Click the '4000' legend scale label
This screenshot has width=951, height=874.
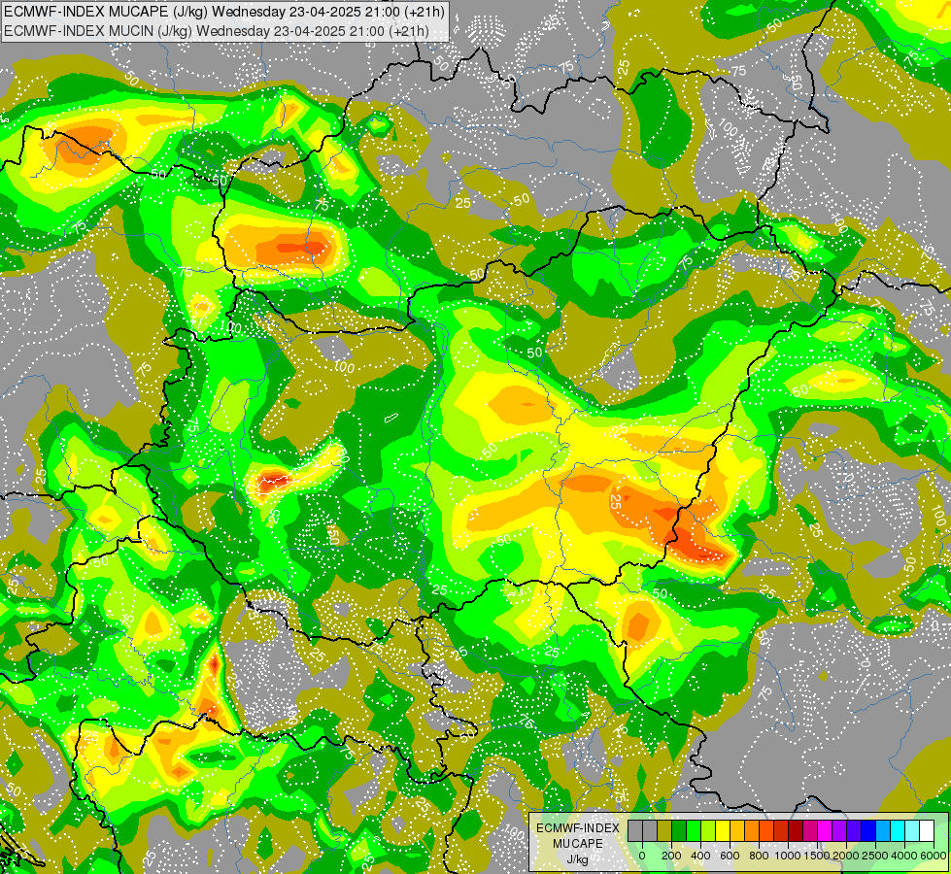click(x=904, y=856)
